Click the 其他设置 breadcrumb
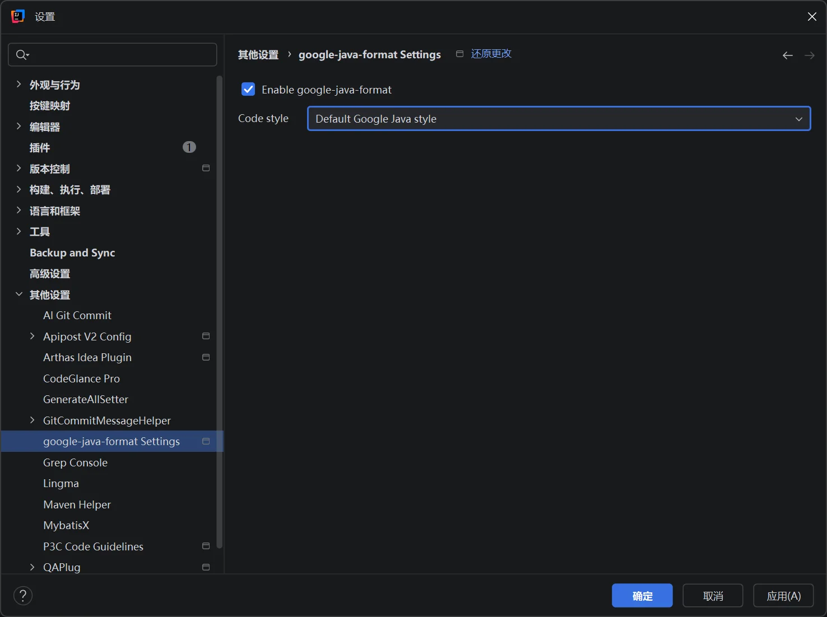 (x=258, y=54)
